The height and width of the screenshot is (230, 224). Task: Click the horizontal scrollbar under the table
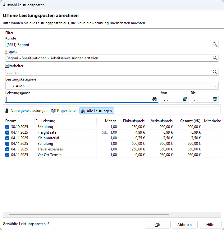[89, 214]
